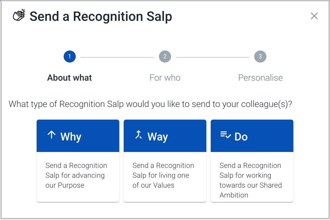Click the checklist icon on Do card
The width and height of the screenshot is (330, 220).
(226, 135)
